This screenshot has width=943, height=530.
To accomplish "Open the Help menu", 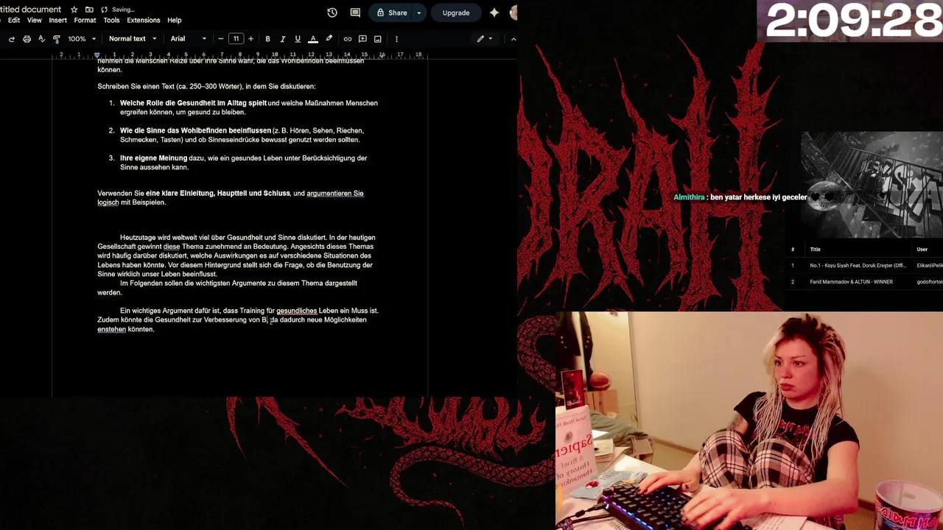I will (174, 21).
